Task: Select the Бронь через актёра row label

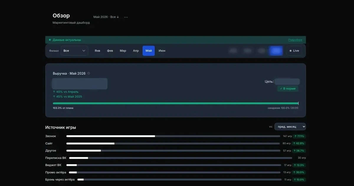Action: point(60,180)
